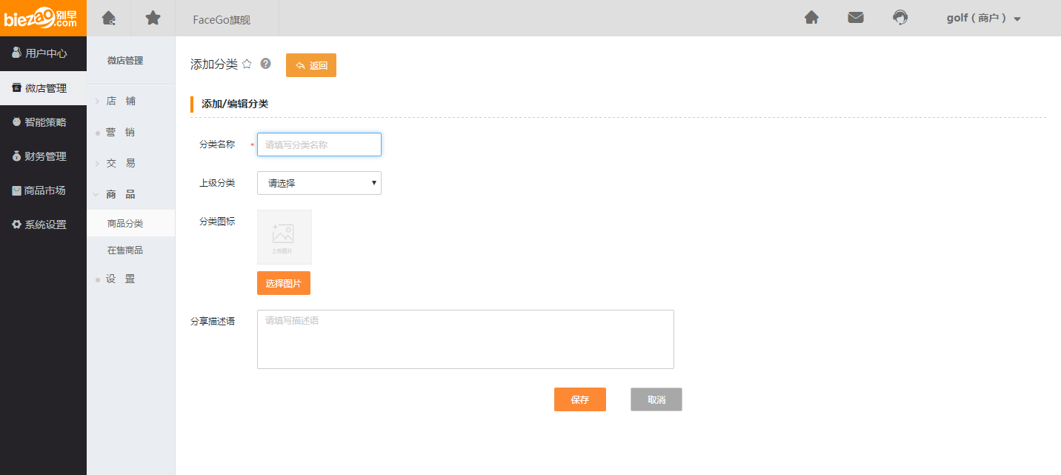
Task: Click the 返回 back button
Action: click(x=311, y=65)
